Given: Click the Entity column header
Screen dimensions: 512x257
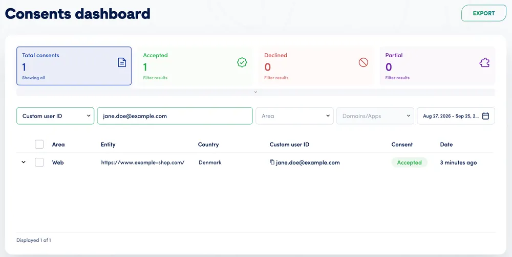Looking at the screenshot, I should (108, 144).
